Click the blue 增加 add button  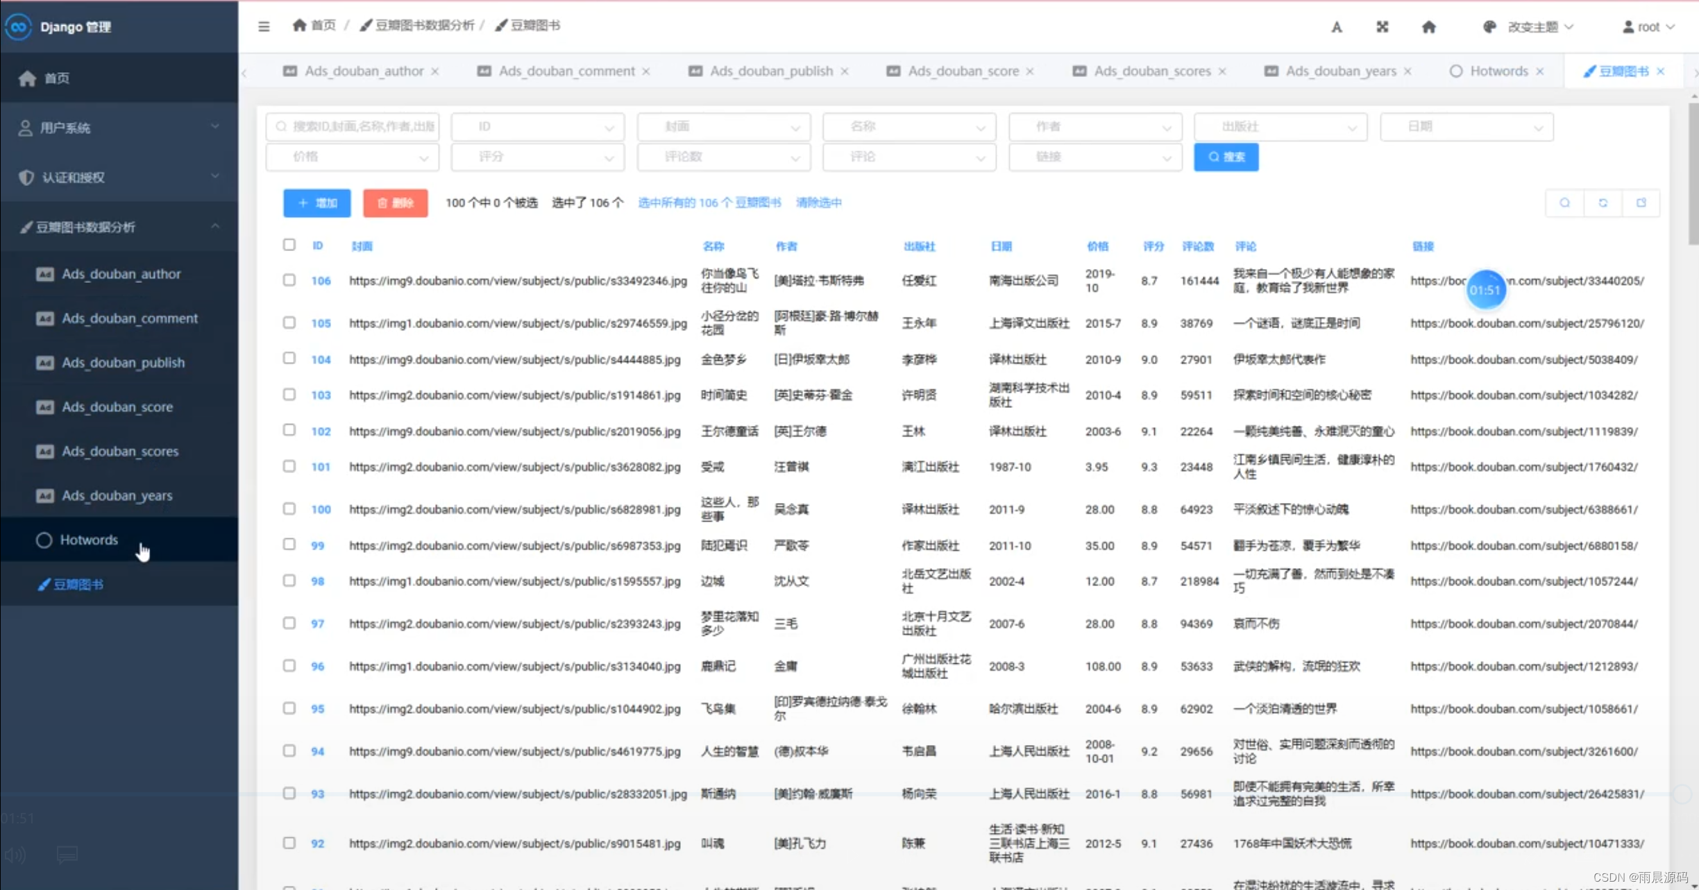pyautogui.click(x=317, y=203)
